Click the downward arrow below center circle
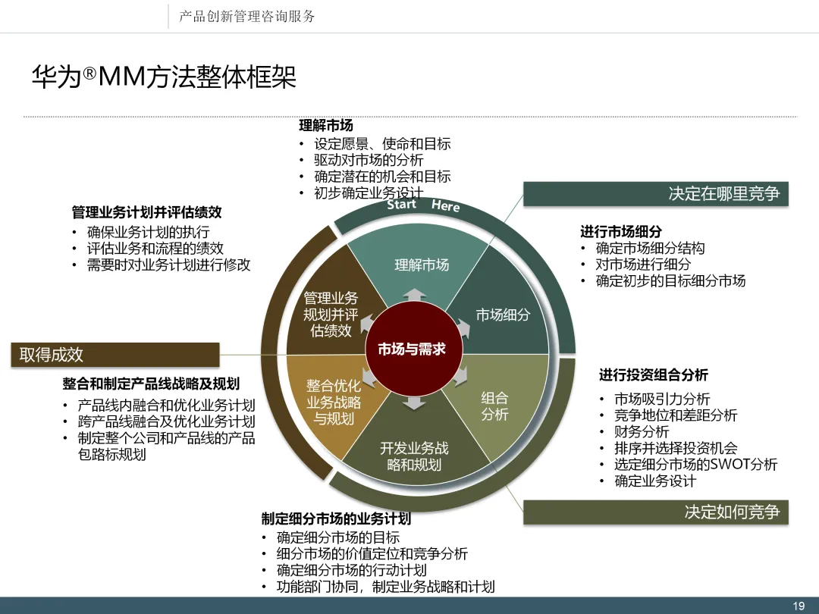This screenshot has height=614, width=819. (x=414, y=403)
